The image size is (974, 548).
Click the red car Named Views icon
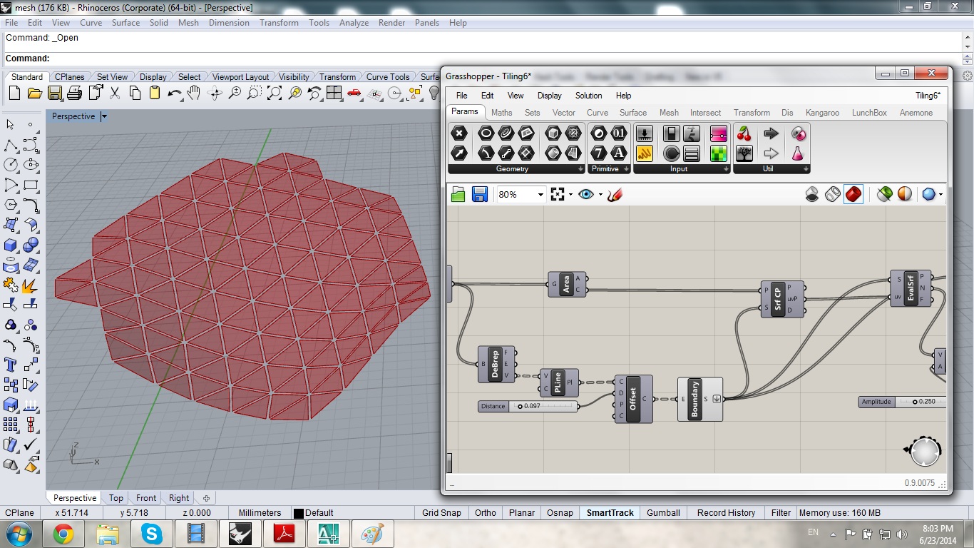pyautogui.click(x=354, y=93)
